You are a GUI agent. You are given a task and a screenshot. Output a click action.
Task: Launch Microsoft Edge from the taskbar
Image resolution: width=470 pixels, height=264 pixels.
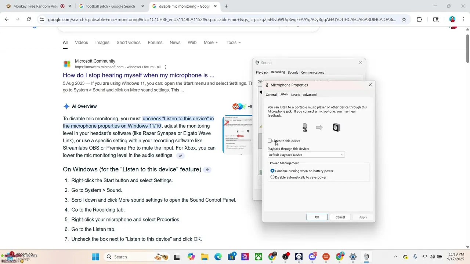[218, 257]
